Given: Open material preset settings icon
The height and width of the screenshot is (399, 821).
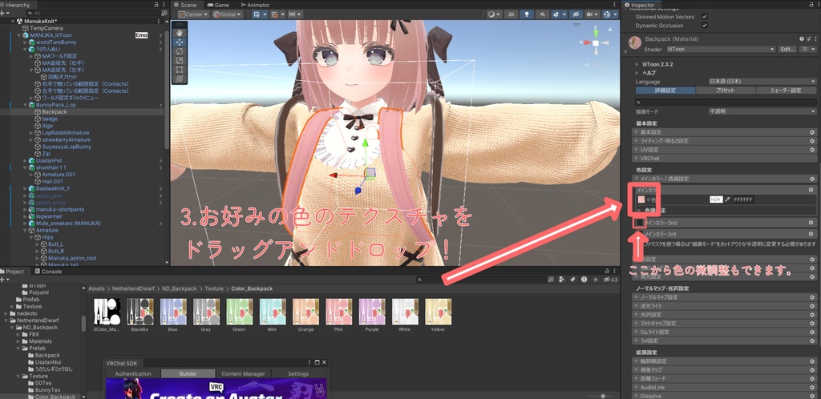Looking at the screenshot, I should pyautogui.click(x=808, y=38).
